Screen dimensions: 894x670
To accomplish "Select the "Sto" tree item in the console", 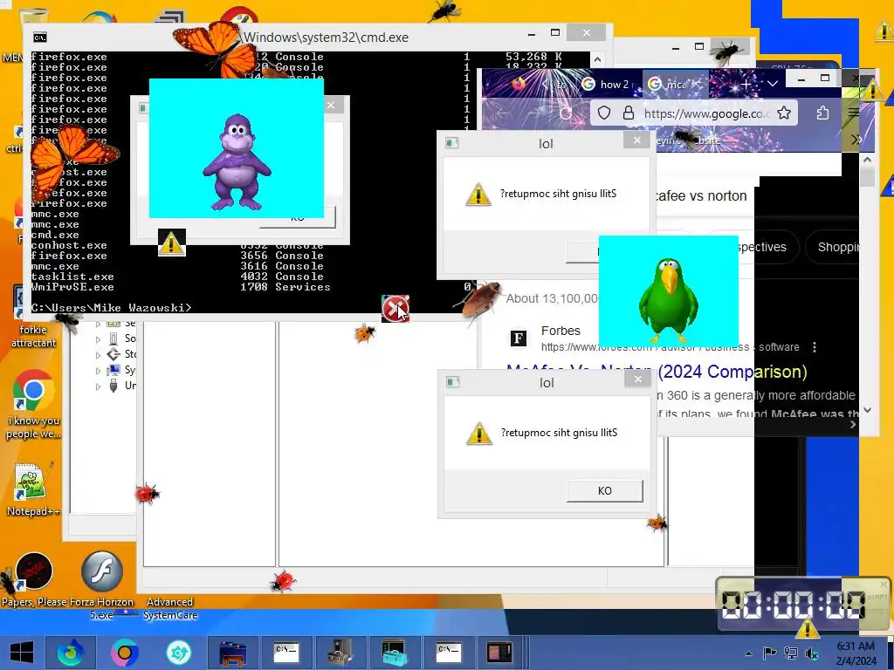I will [x=121, y=354].
